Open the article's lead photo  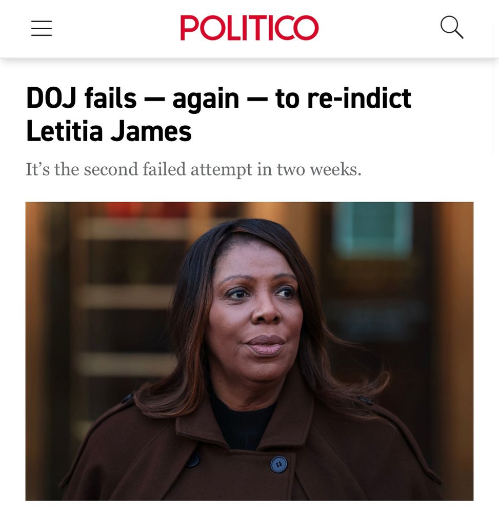(x=249, y=351)
